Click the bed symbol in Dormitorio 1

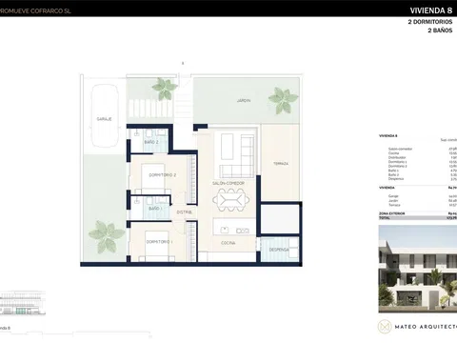point(158,246)
